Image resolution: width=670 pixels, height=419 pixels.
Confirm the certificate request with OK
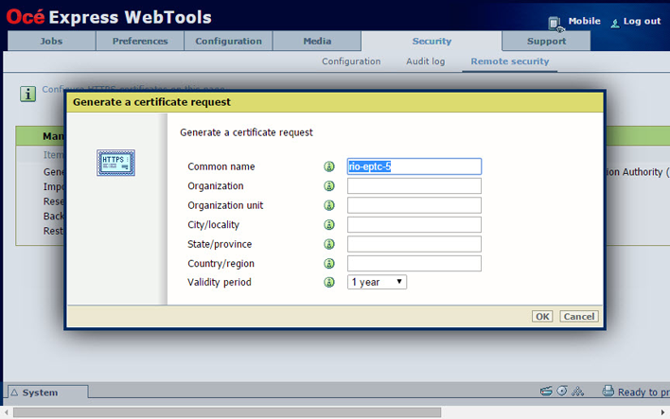(542, 317)
